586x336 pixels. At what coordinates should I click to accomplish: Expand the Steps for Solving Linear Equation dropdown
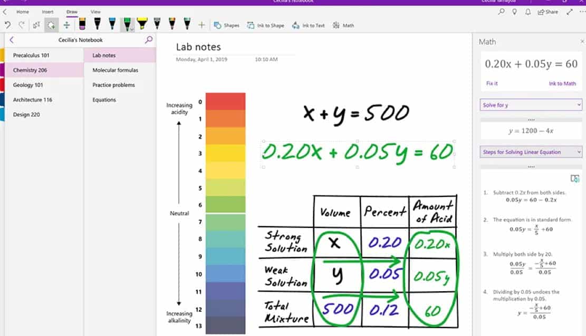pos(530,152)
